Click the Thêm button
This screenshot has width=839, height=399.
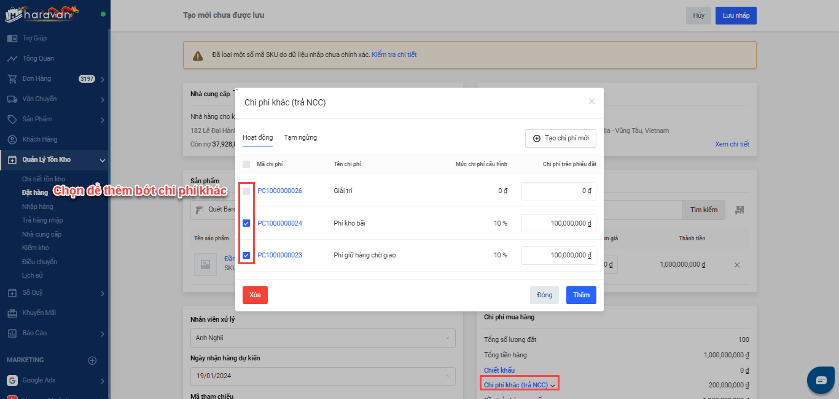pyautogui.click(x=581, y=295)
